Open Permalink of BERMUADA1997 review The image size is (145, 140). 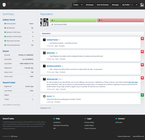pyautogui.click(x=63, y=89)
